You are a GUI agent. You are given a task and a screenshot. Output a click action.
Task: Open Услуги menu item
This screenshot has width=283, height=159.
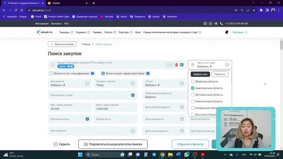click(x=108, y=32)
